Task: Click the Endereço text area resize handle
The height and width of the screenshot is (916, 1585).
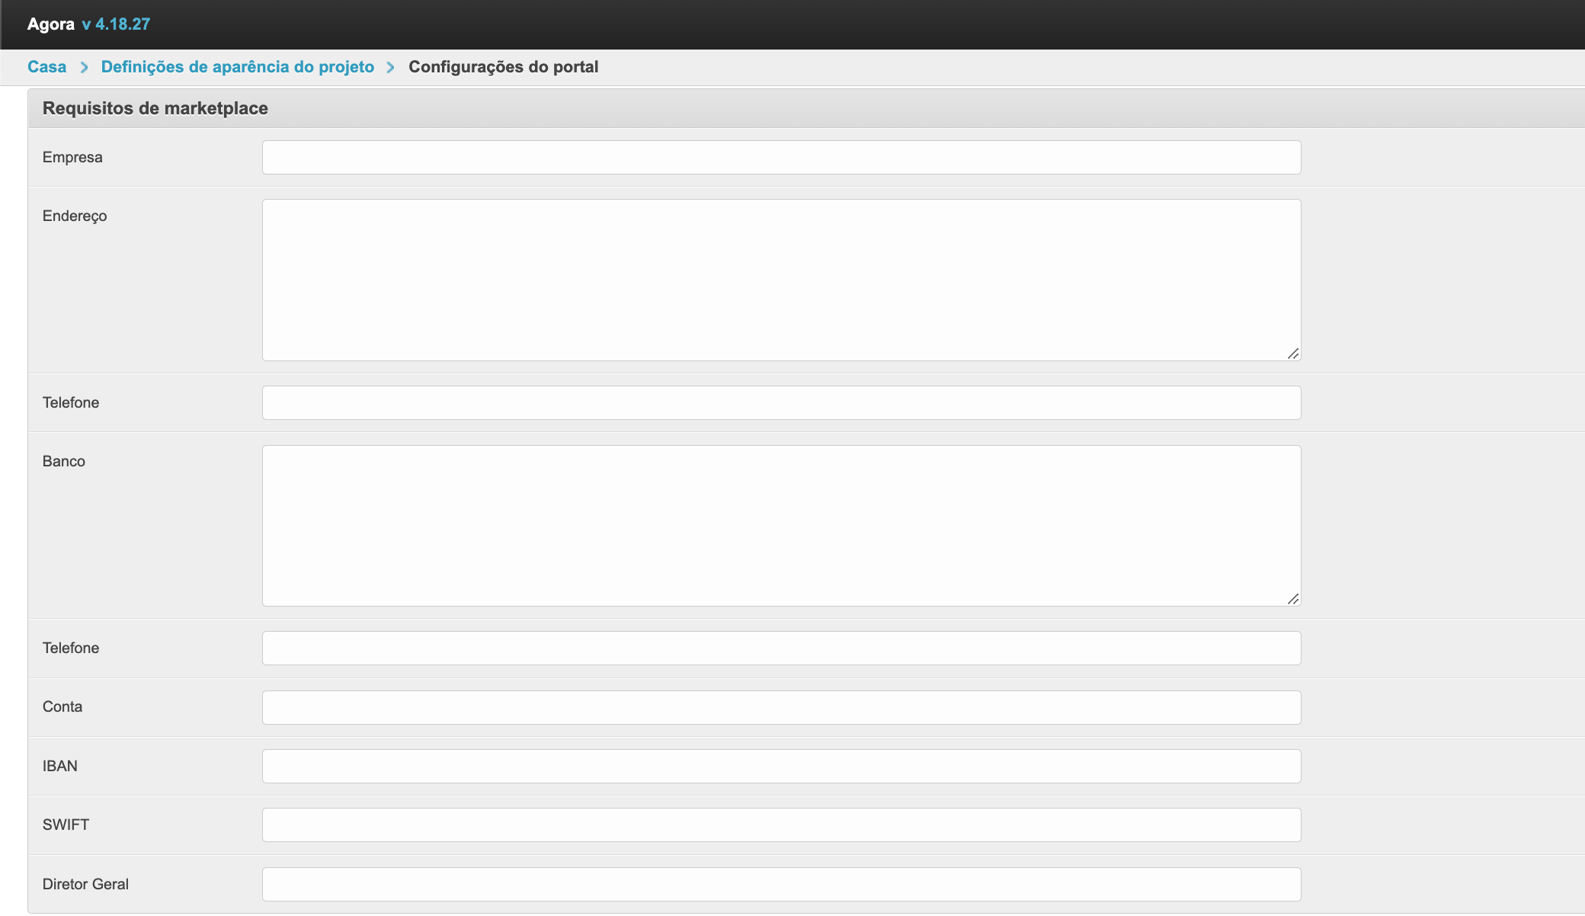Action: point(1293,354)
